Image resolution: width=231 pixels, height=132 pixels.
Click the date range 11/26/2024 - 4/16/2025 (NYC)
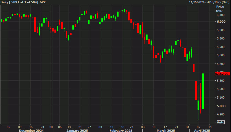pos(209,2)
